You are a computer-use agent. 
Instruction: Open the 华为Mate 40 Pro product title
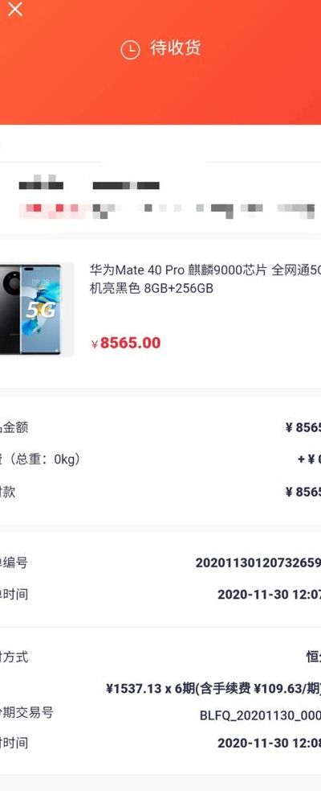tap(205, 270)
